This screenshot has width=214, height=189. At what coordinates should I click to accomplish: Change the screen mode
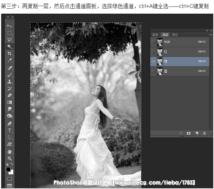pos(9,185)
